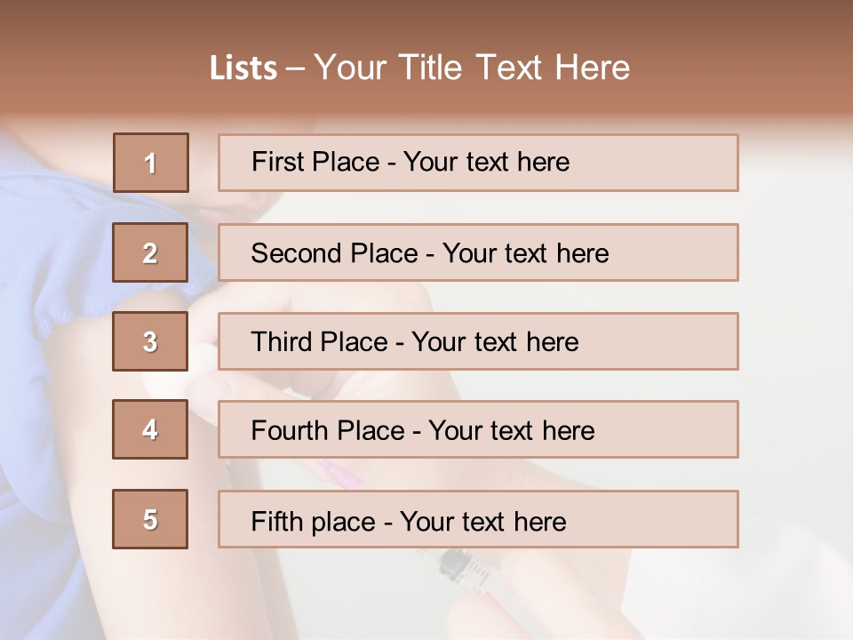Click 'Your text here' in First Place row
Screen dimensions: 853x640
[486, 163]
